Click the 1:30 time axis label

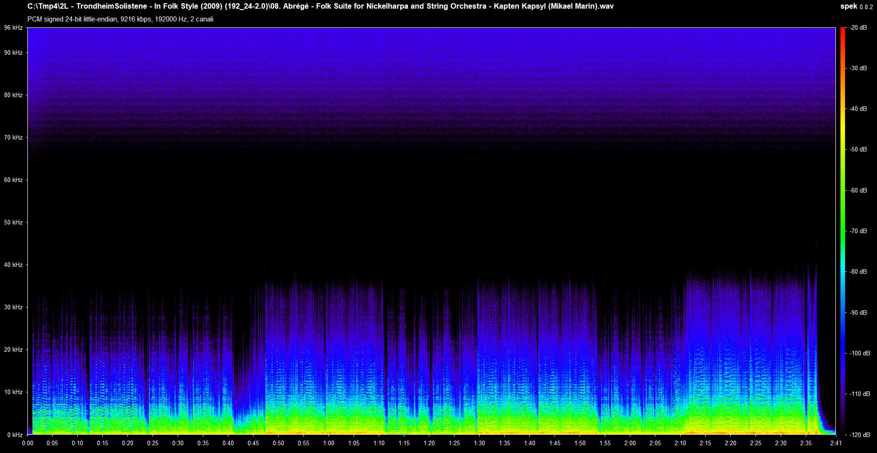pos(479,443)
